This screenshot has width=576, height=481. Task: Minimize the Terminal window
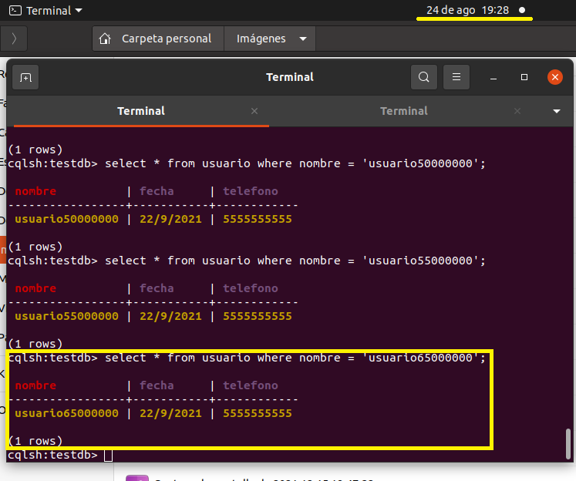(493, 78)
